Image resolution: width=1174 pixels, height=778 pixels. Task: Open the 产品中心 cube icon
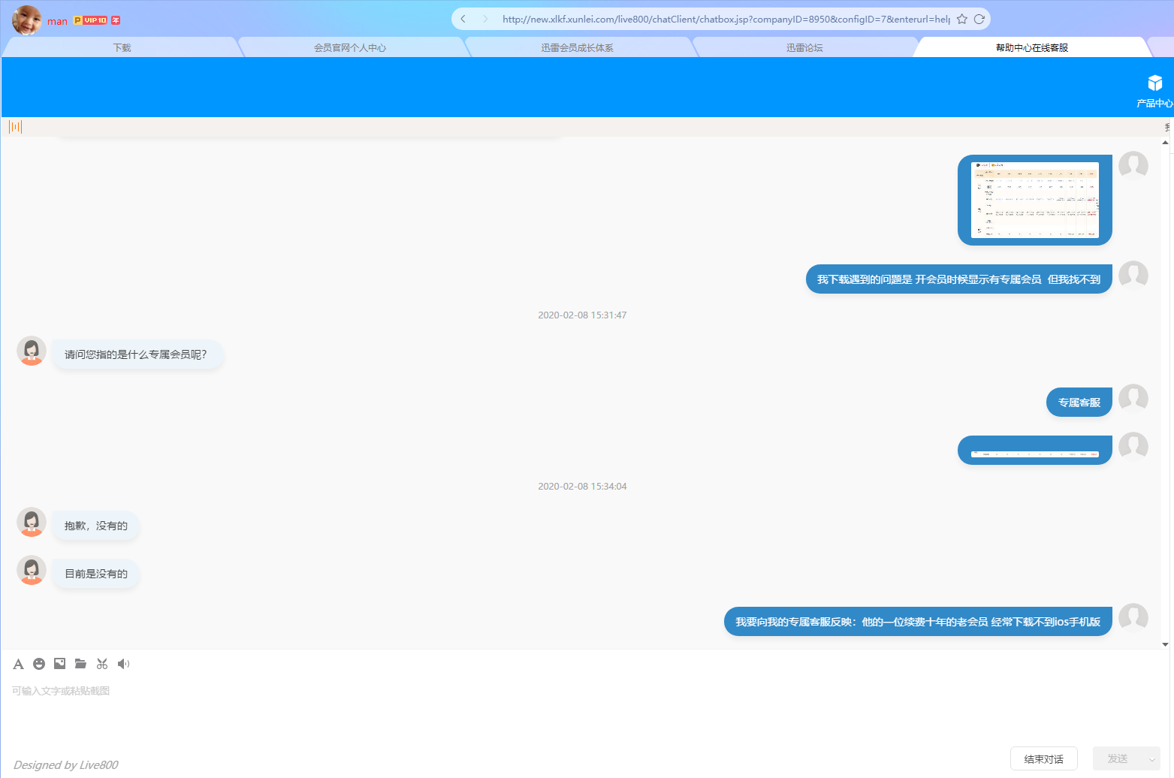click(1154, 83)
